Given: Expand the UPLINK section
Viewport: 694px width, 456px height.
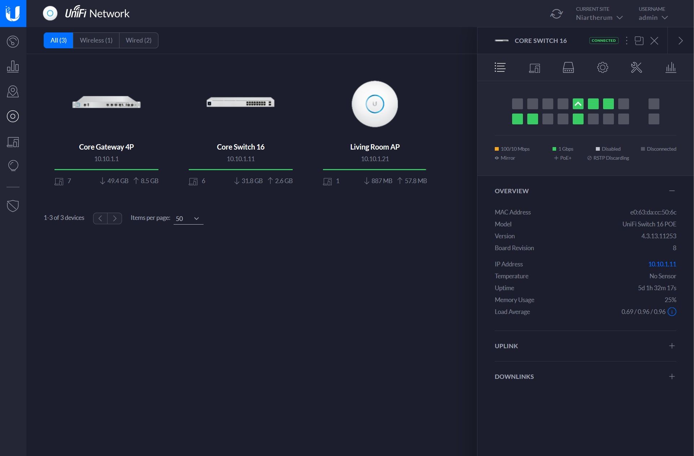Looking at the screenshot, I should tap(672, 346).
